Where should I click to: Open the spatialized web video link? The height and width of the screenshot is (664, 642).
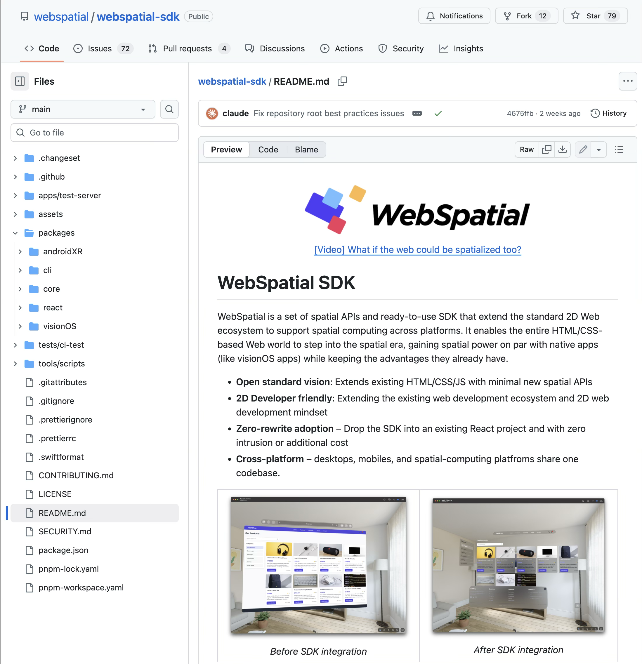coord(417,250)
